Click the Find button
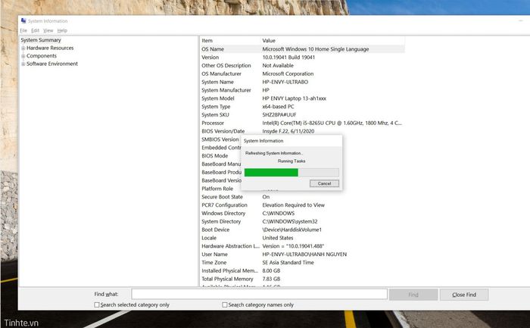530x328 pixels. tap(413, 295)
